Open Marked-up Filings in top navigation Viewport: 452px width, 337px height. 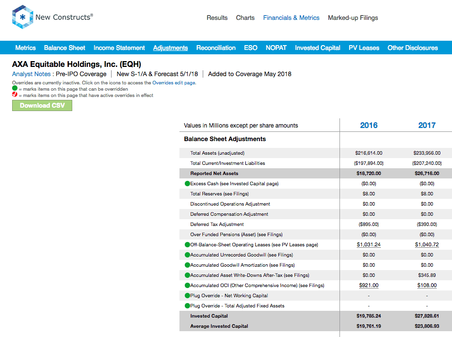point(353,18)
